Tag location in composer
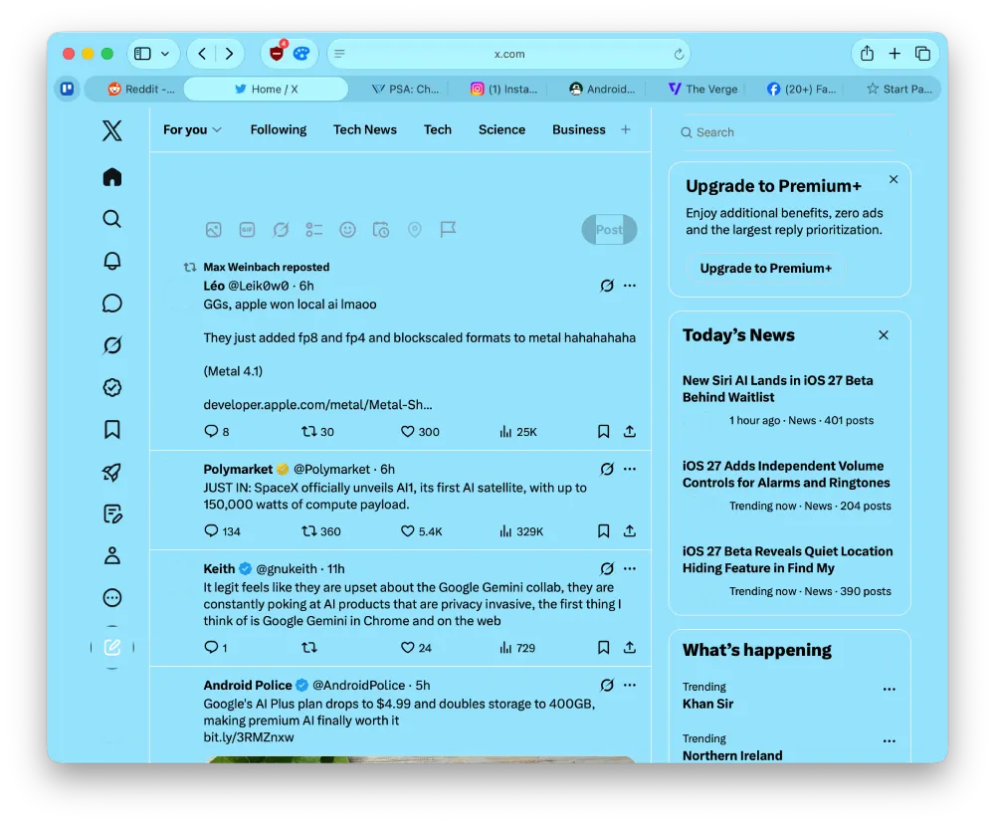The image size is (995, 825). 414,230
